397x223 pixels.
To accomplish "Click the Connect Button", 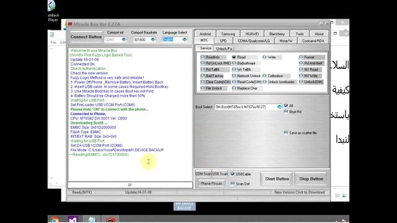I will point(86,37).
